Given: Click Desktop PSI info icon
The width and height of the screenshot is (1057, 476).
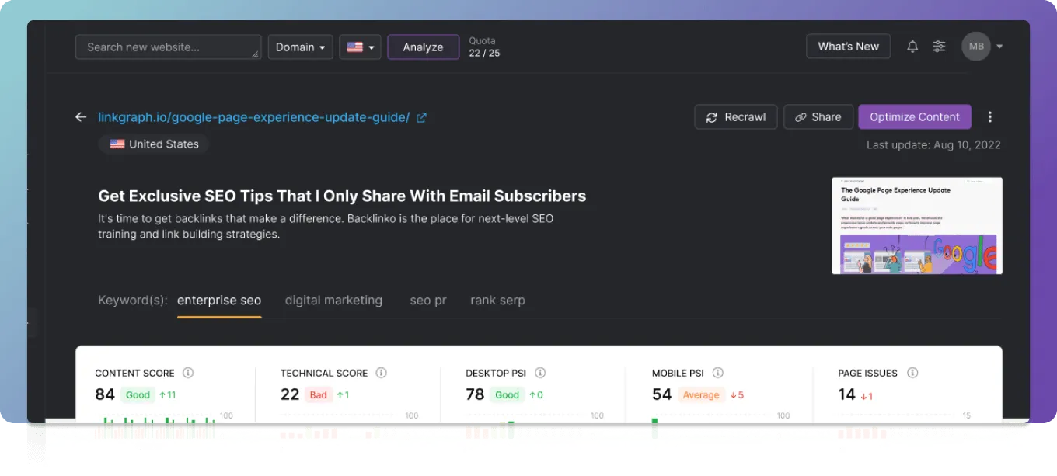Looking at the screenshot, I should pyautogui.click(x=540, y=373).
